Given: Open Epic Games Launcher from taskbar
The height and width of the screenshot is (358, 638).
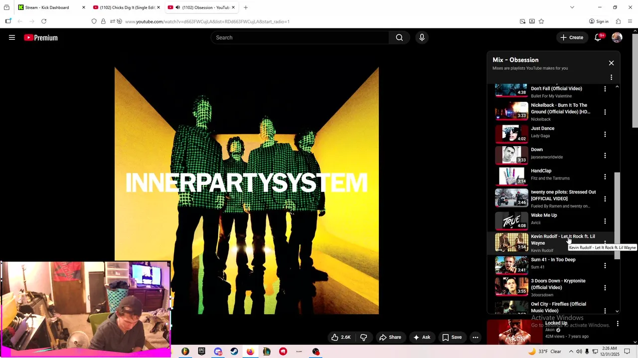Looking at the screenshot, I should coord(201,352).
